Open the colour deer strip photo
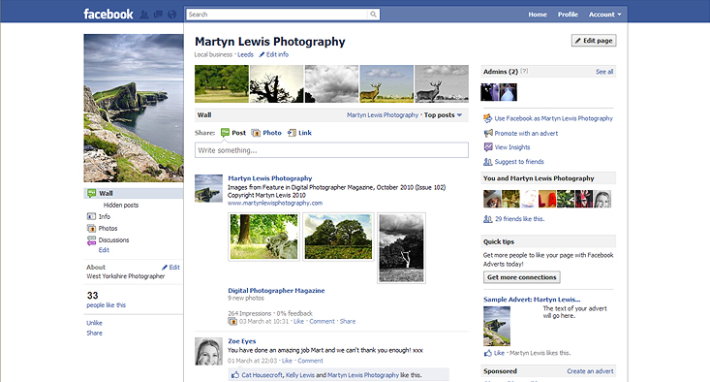The image size is (710, 382). tap(386, 83)
